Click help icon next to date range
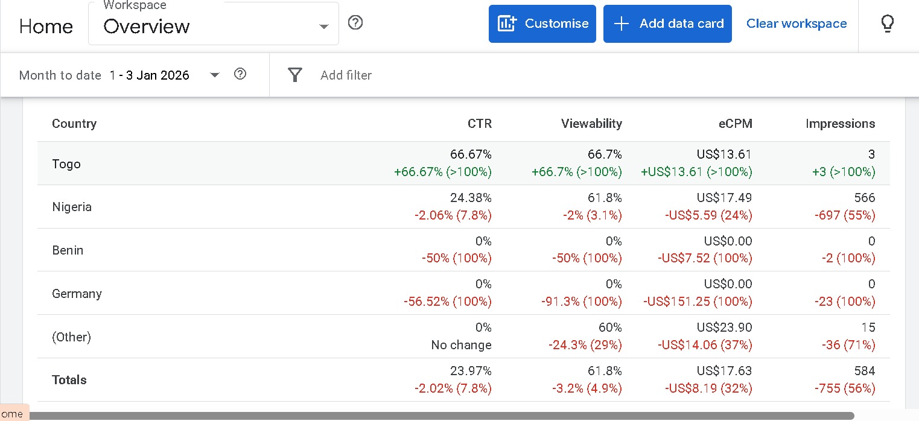The width and height of the screenshot is (919, 421). (x=240, y=74)
